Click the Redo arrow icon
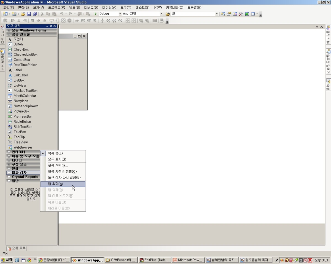 click(x=70, y=14)
